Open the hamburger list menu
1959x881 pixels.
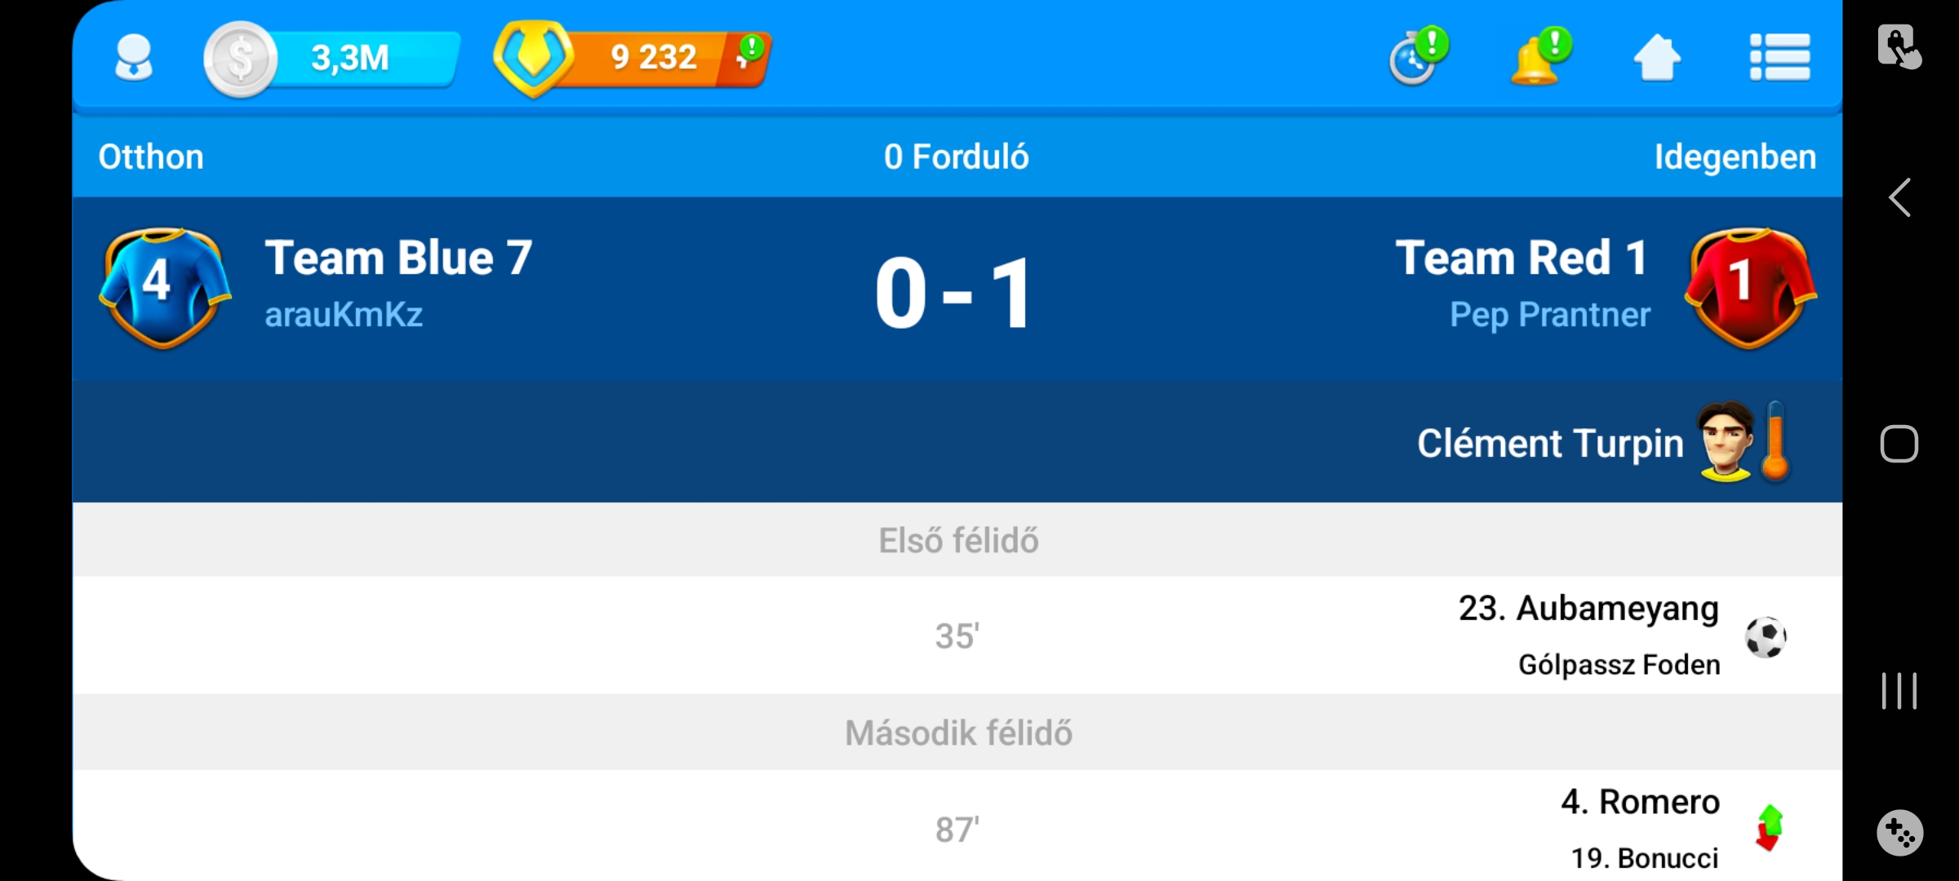coord(1779,57)
